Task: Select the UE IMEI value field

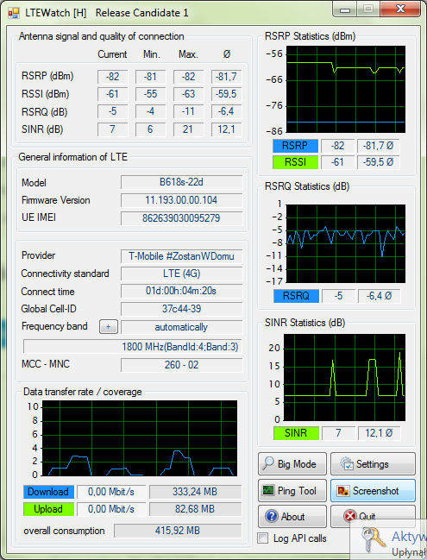Action: tap(181, 217)
